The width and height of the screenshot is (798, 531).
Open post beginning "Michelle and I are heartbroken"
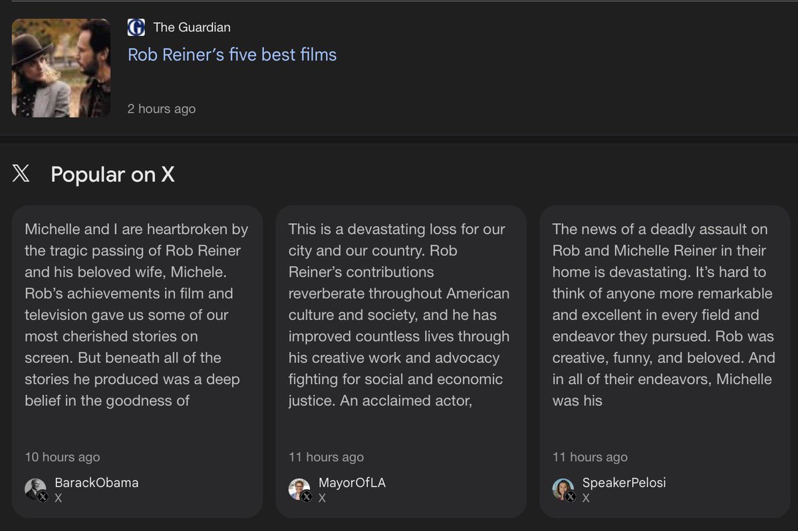tap(136, 314)
